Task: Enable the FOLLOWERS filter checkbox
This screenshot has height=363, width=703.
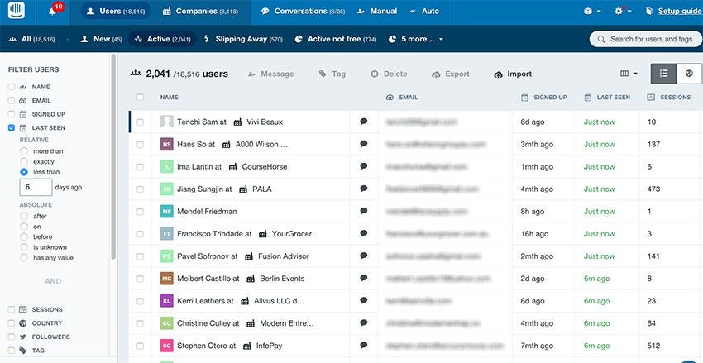Action: (12, 337)
